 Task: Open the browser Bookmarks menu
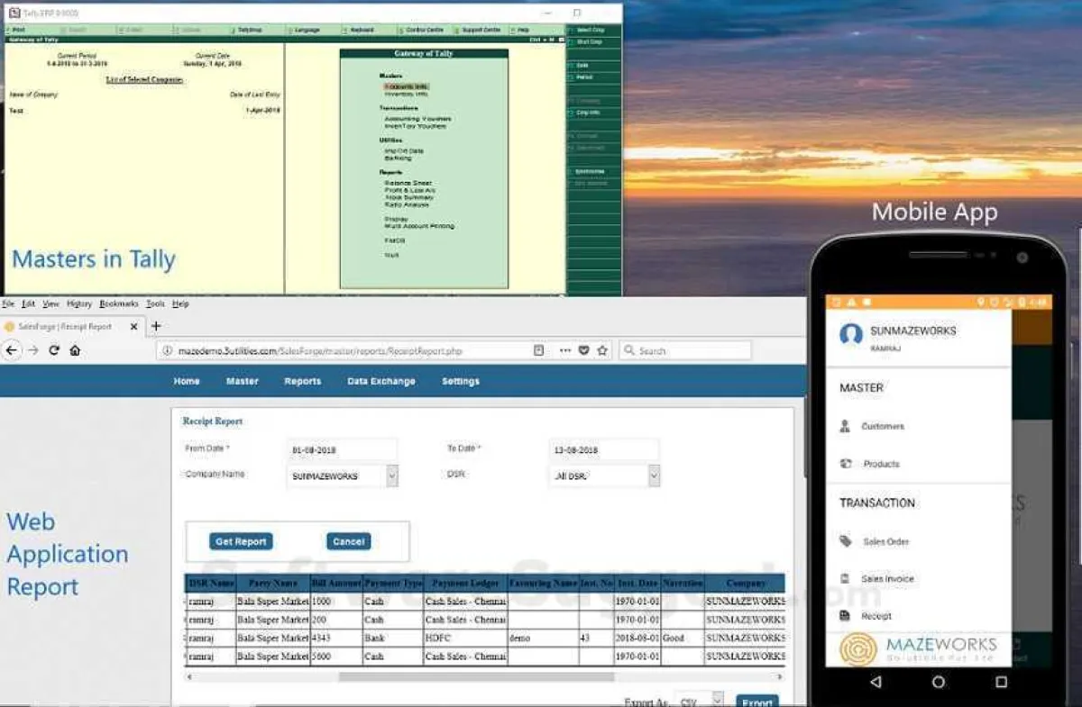tap(119, 304)
